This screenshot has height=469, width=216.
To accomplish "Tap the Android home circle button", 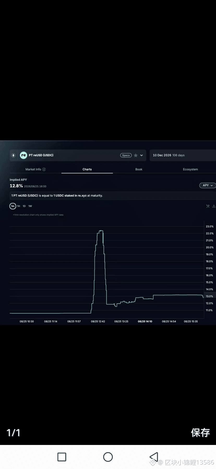I will pyautogui.click(x=108, y=457).
